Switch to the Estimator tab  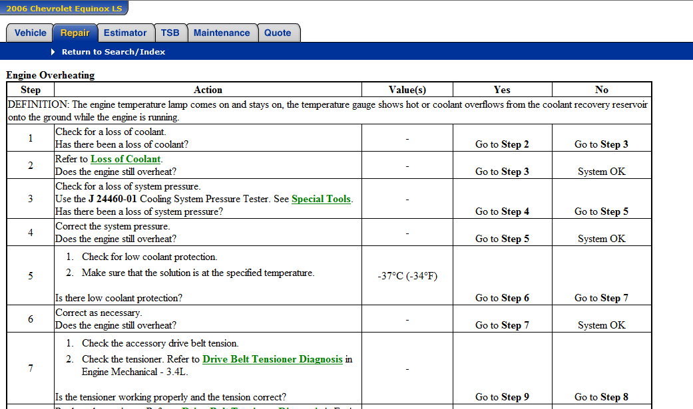click(x=125, y=33)
